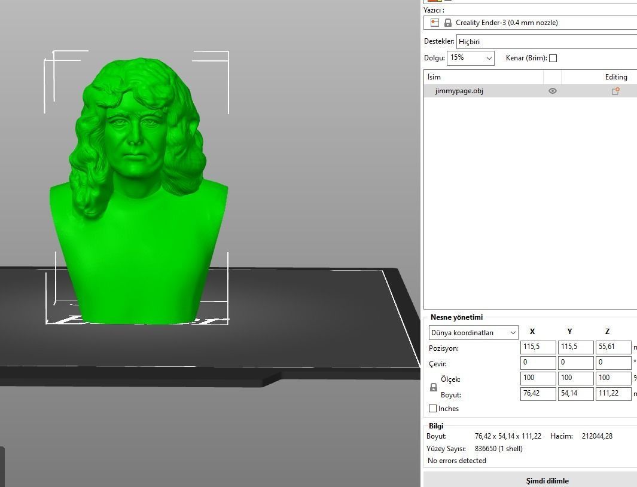The image size is (637, 487).
Task: Click the Boyut X size field 76,42
Action: (x=538, y=394)
